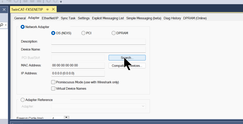Click the Search... button
This screenshot has height=124, width=243.
tap(127, 58)
